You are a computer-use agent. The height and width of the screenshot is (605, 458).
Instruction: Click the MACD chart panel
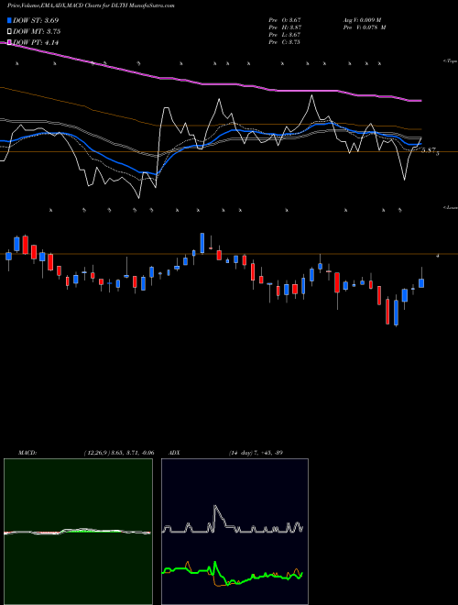click(x=78, y=532)
